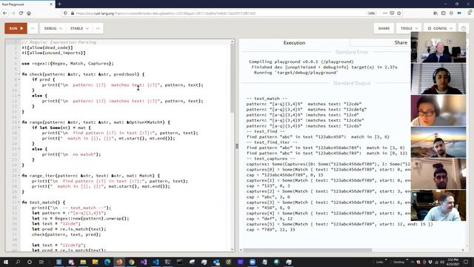Collapse the fn range_iter fold arrow
Screen dimensions: 474x267
coord(19,176)
